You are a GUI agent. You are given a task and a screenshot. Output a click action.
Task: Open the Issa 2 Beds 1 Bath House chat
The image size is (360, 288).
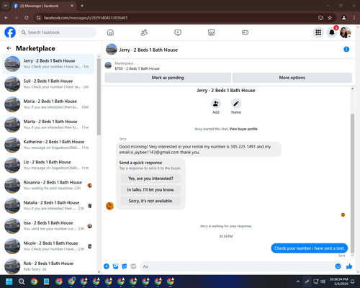(x=48, y=226)
